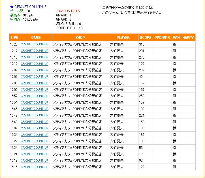Click the ゲーム数 : 20 stat
Screen dimensions: 205x178
(x=20, y=11)
